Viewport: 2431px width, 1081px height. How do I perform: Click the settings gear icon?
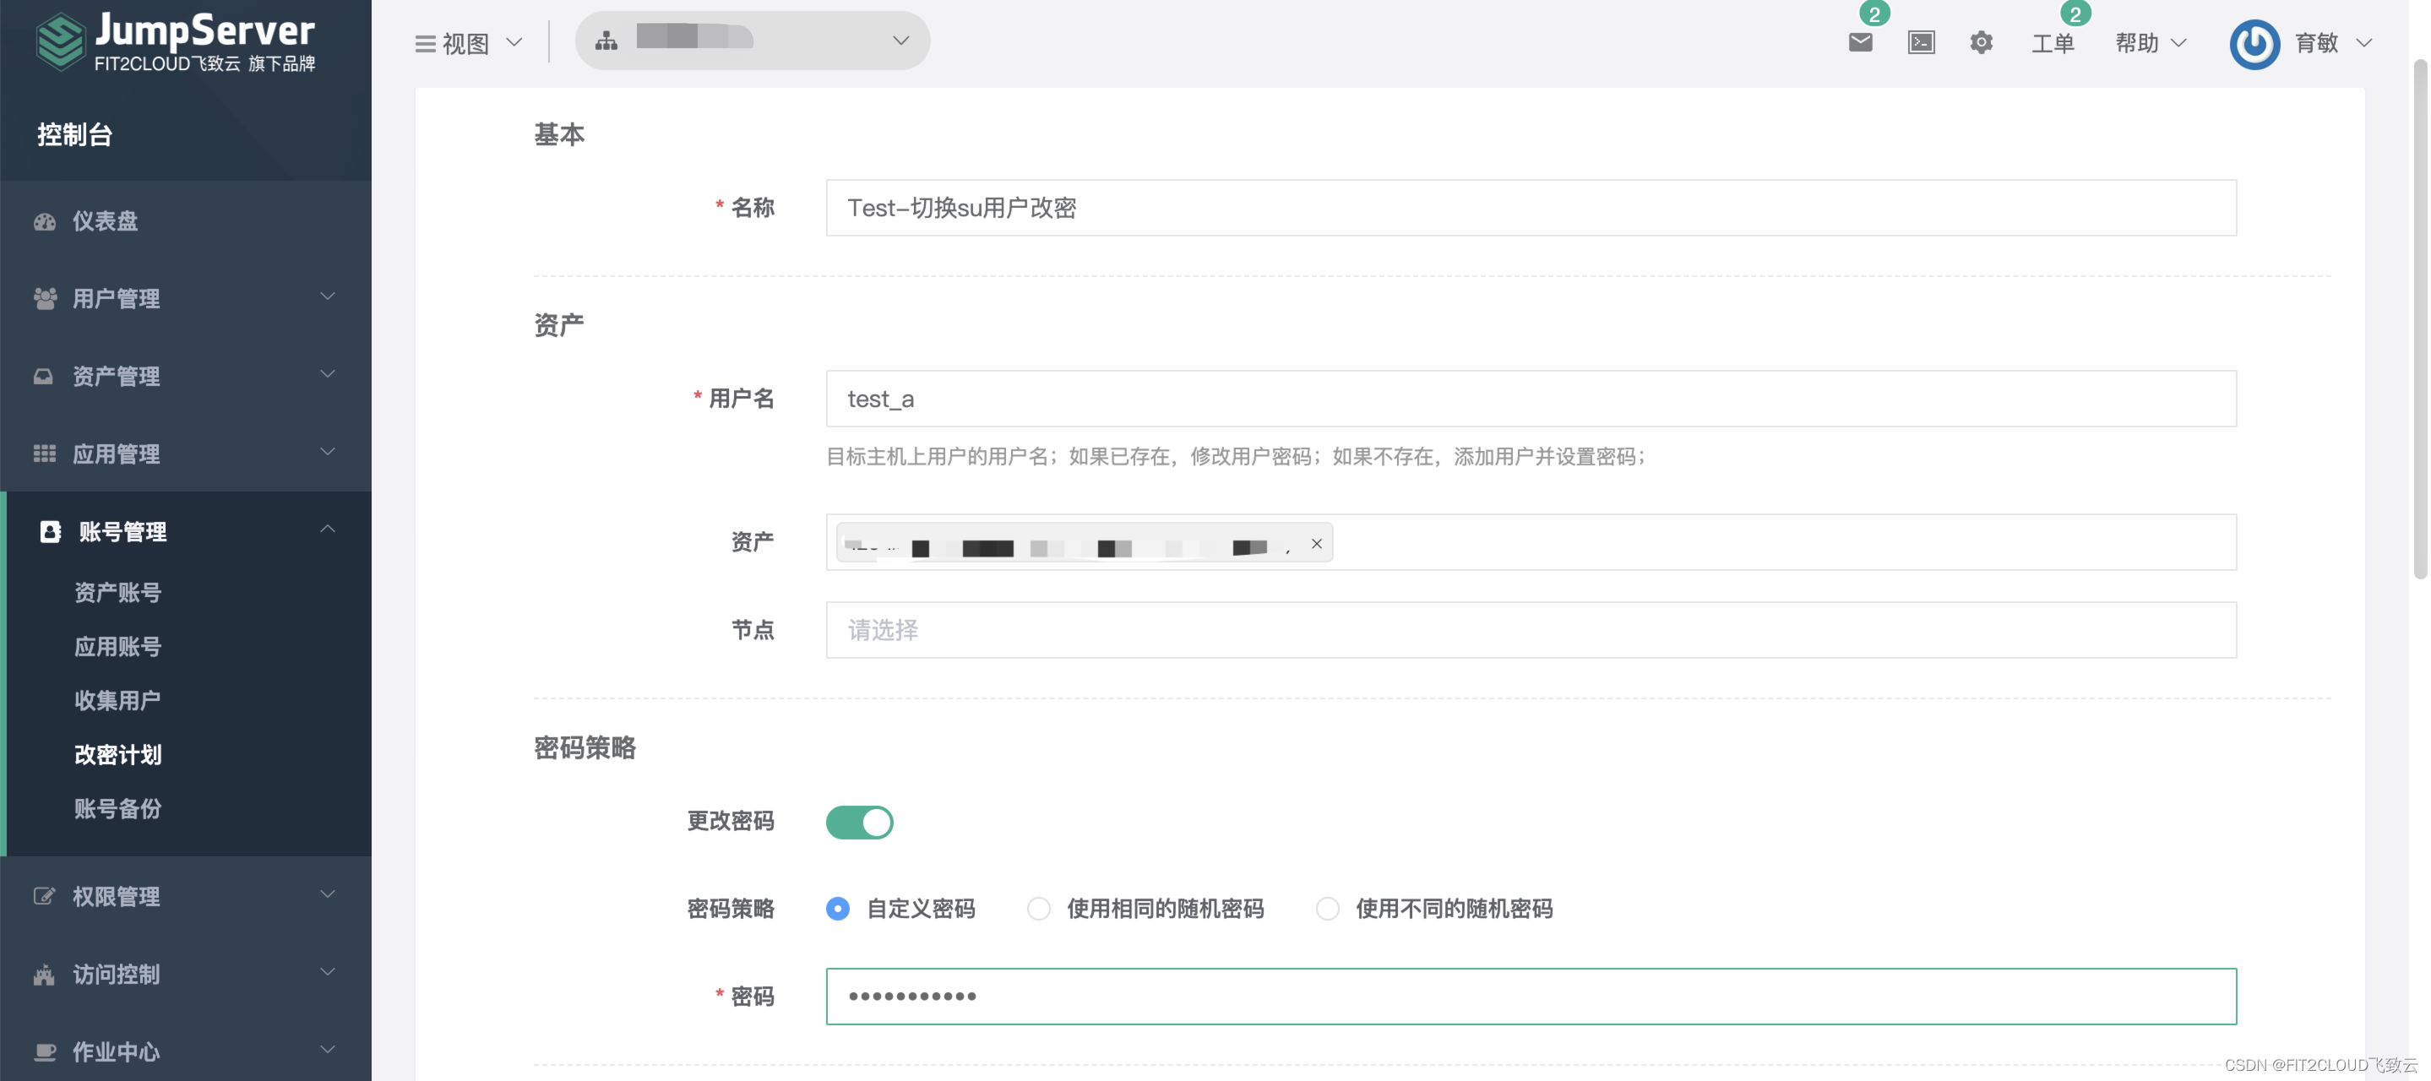tap(1981, 42)
